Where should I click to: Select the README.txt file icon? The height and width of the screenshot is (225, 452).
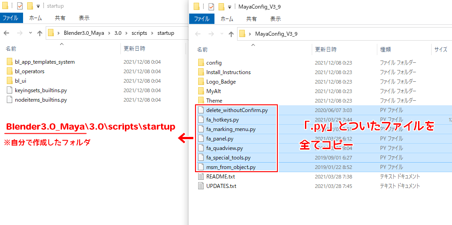(x=201, y=177)
